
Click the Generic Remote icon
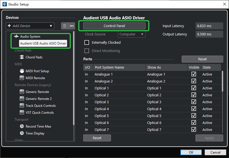pyautogui.click(x=22, y=92)
